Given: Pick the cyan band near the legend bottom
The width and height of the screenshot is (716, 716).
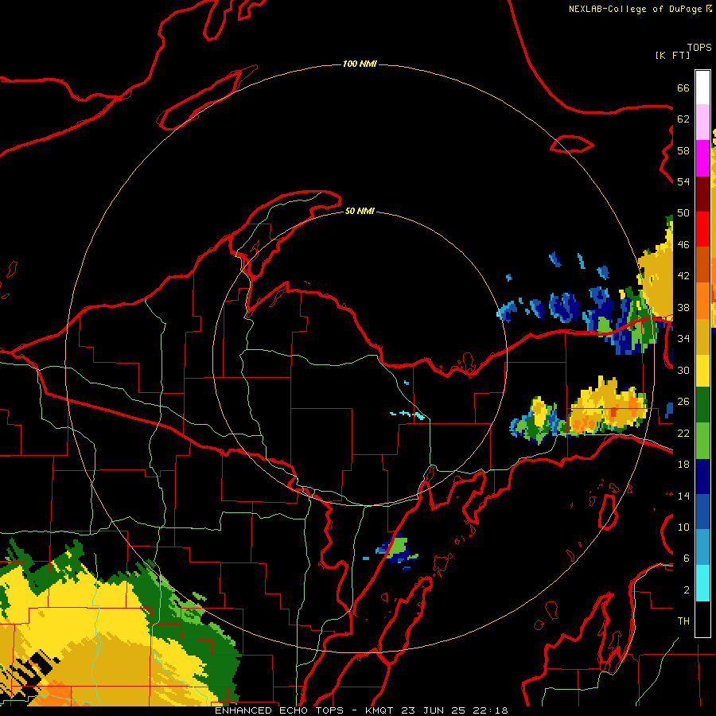Looking at the screenshot, I should (x=702, y=582).
